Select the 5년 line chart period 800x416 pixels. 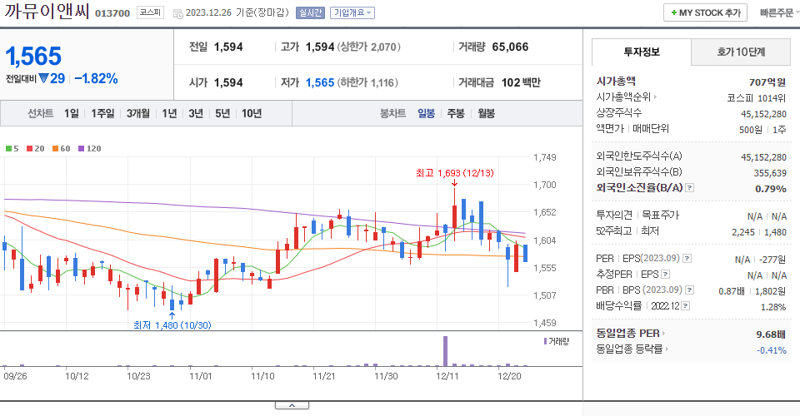pyautogui.click(x=222, y=113)
